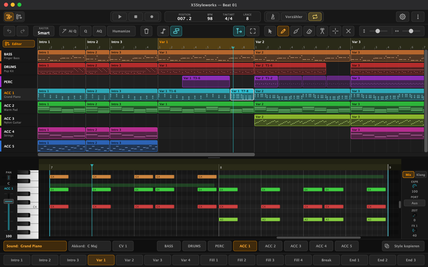Click the Record transport button
Image resolution: width=428 pixels, height=267 pixels.
152,17
